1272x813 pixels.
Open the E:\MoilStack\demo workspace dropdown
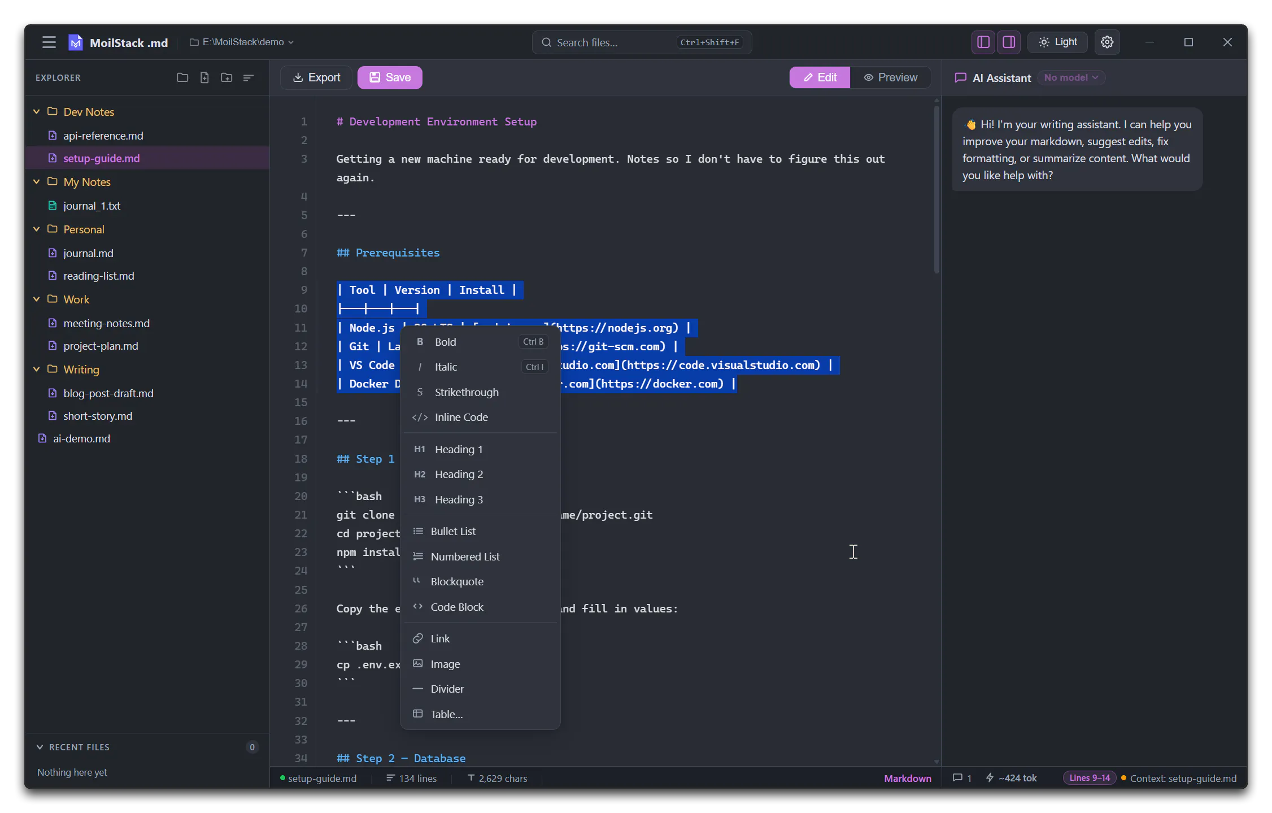[242, 42]
